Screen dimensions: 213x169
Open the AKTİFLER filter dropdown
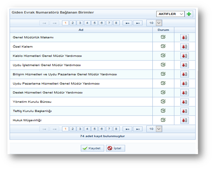click(x=170, y=14)
